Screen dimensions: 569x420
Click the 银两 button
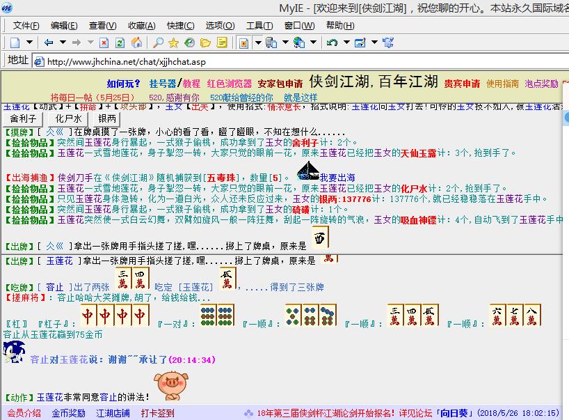pyautogui.click(x=106, y=119)
